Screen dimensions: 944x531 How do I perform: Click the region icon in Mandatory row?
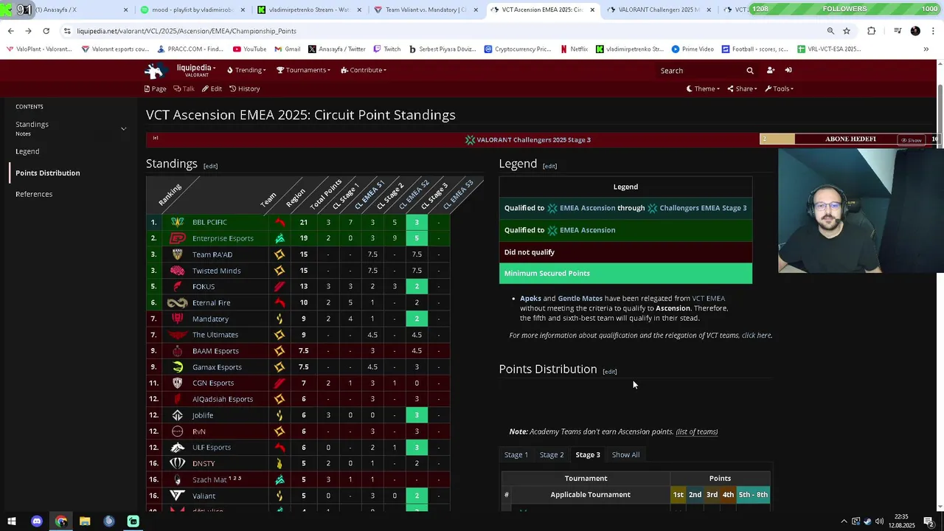click(x=280, y=319)
